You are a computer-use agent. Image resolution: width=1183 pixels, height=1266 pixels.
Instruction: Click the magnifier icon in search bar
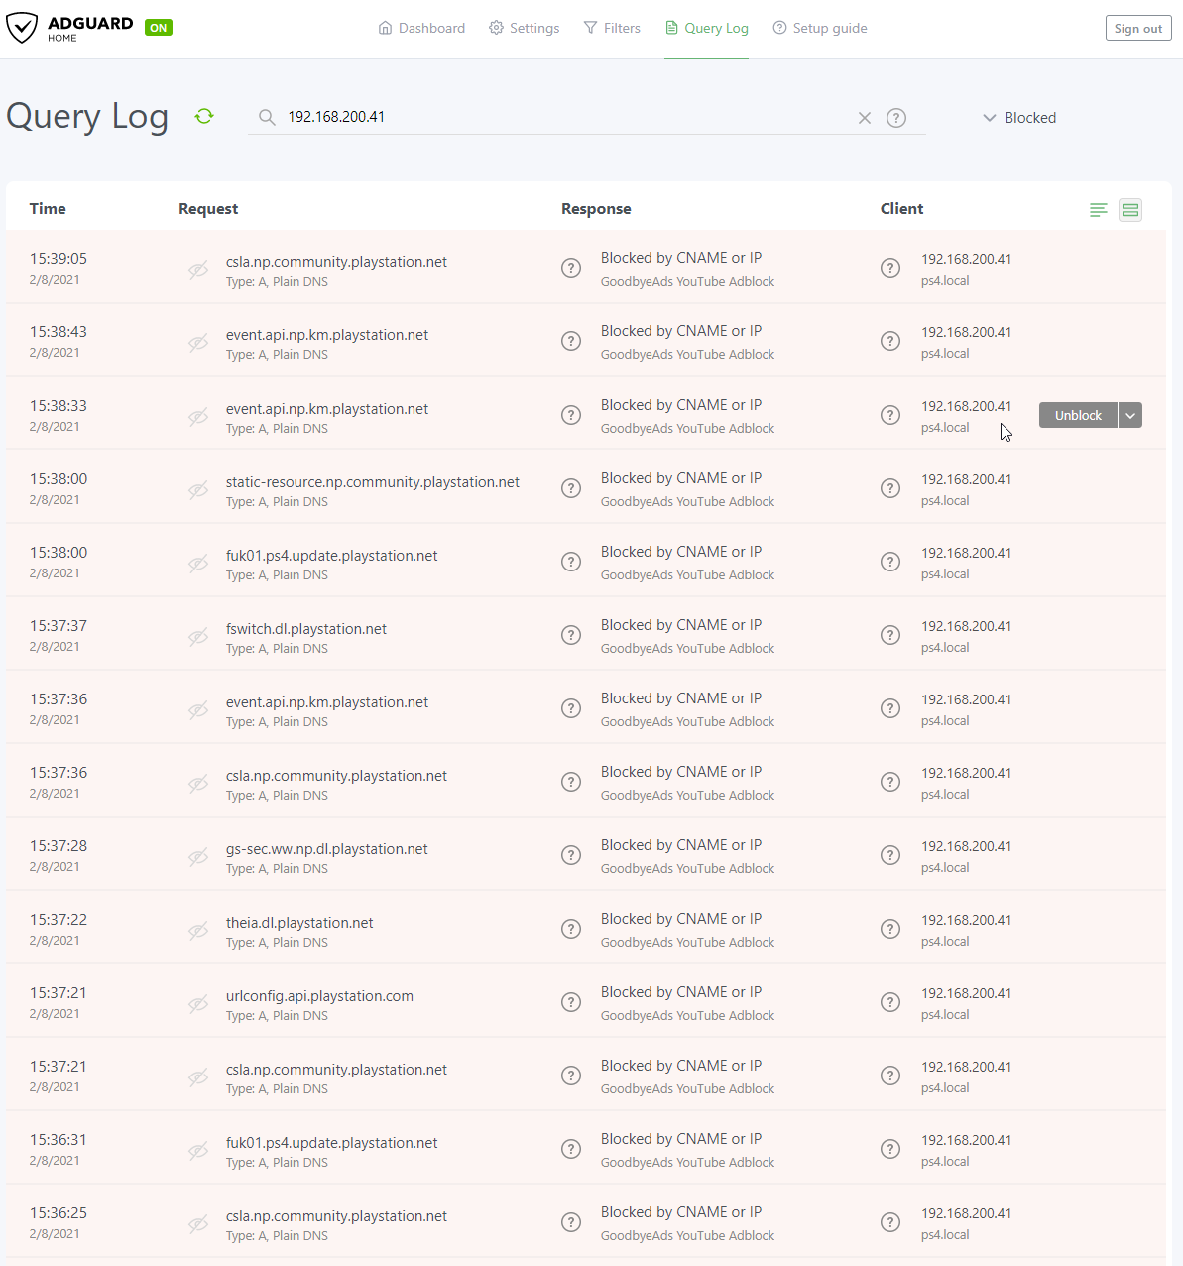tap(267, 117)
